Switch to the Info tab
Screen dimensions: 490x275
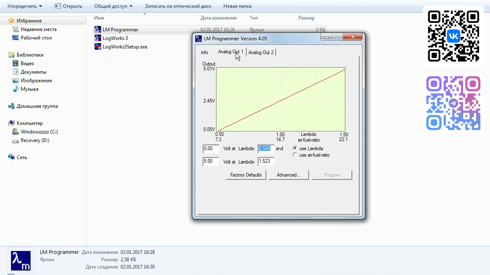(x=204, y=52)
